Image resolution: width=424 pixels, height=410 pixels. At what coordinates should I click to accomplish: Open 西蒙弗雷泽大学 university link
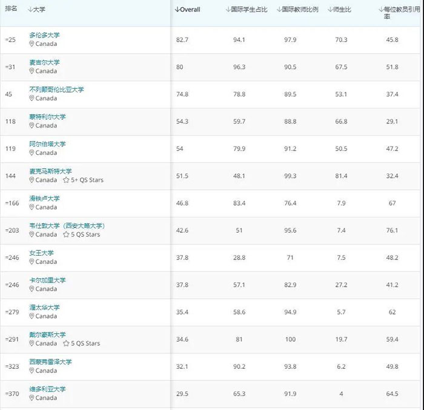(50, 362)
